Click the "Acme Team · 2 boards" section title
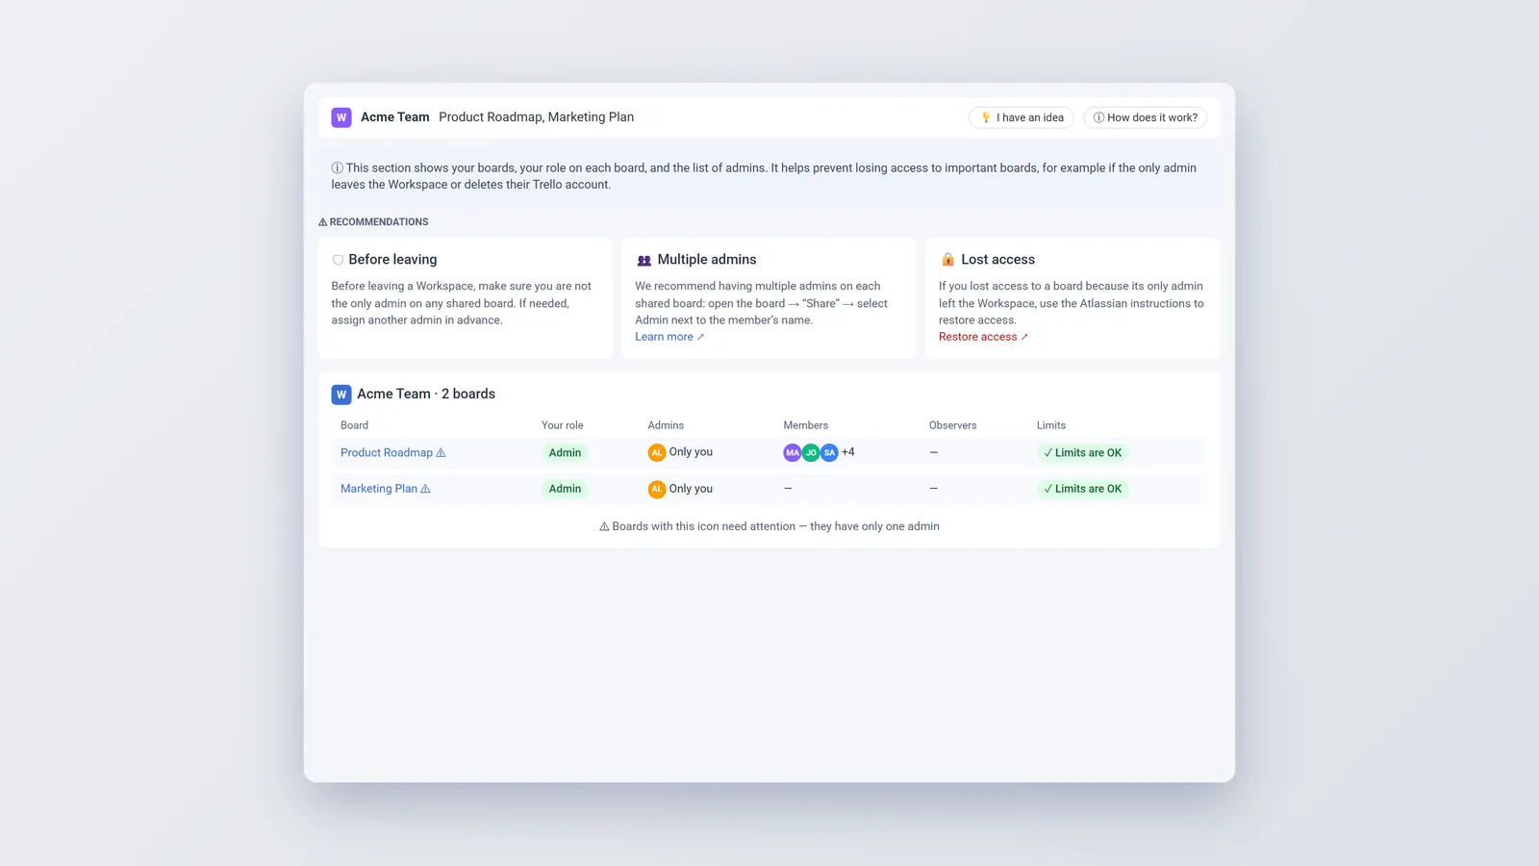This screenshot has height=866, width=1539. tap(426, 395)
